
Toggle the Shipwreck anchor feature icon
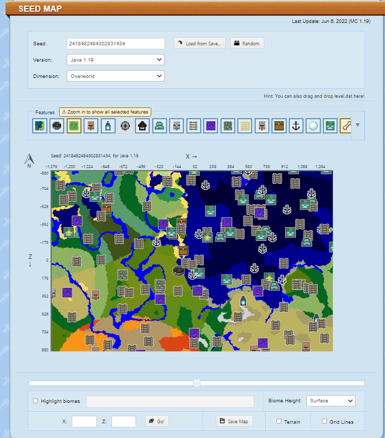pos(296,126)
